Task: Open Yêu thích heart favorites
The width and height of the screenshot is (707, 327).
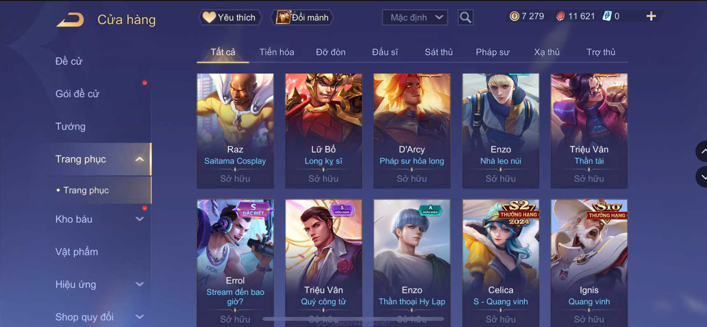Action: point(230,17)
